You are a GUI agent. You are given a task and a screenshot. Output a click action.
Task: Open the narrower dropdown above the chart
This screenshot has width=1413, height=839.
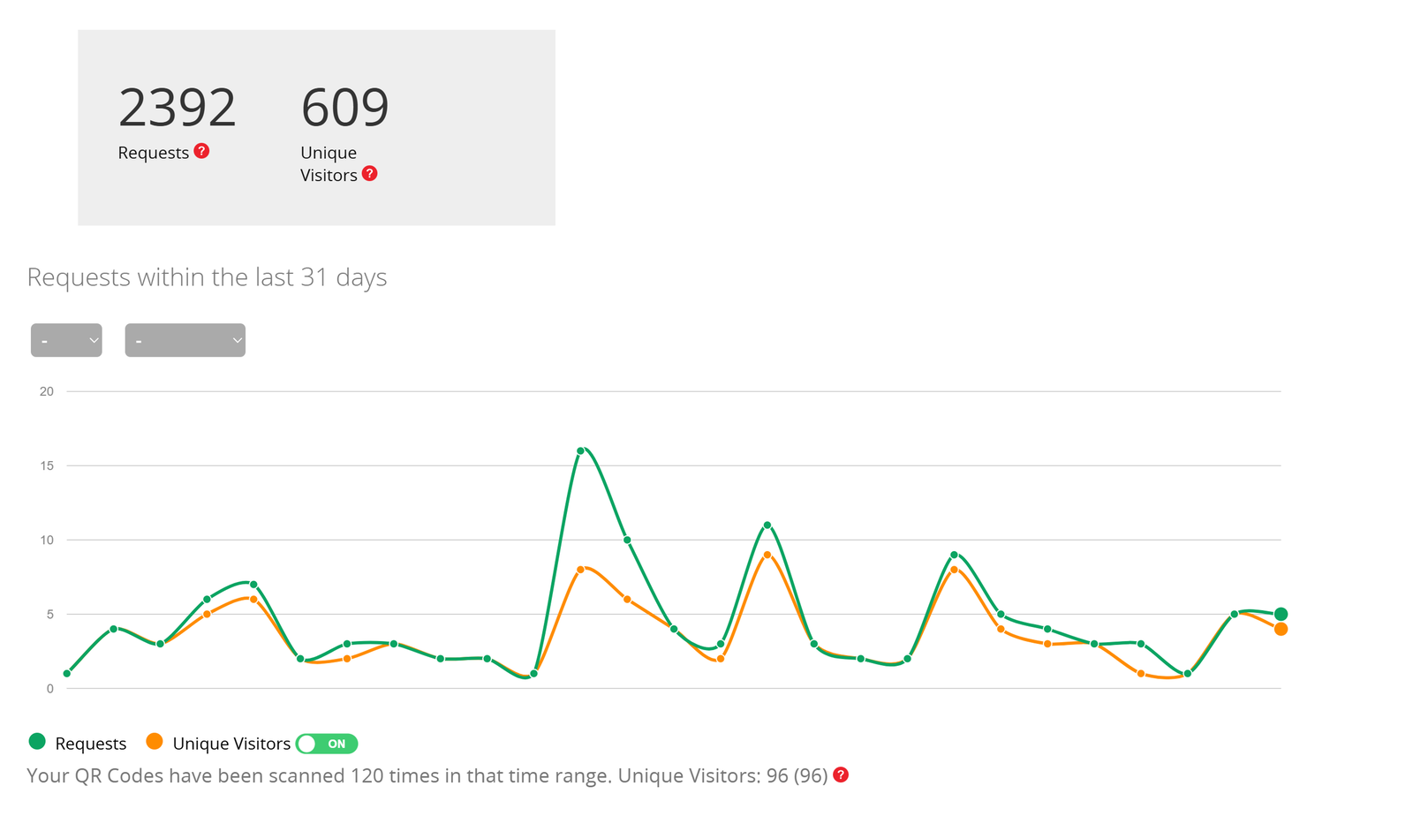pos(66,340)
